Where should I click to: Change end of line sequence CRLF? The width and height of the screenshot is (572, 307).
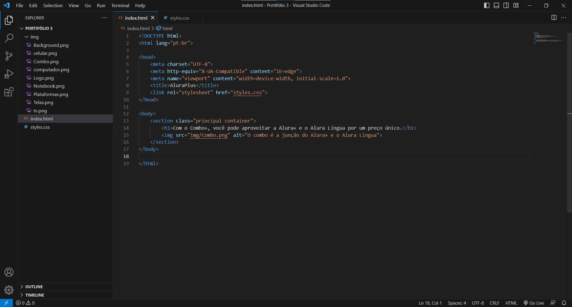point(495,303)
